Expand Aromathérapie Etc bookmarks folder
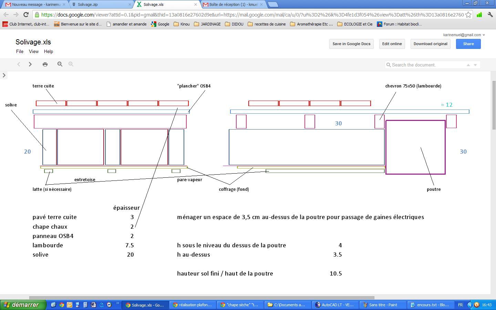Viewport: 496px width, 310px height. point(312,24)
